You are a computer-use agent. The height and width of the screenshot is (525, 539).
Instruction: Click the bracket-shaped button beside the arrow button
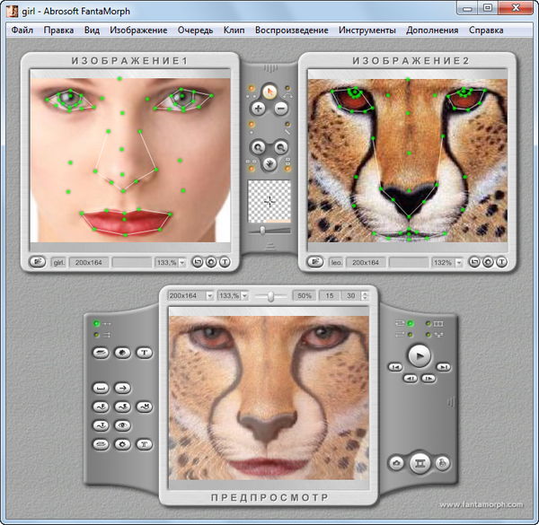point(101,388)
